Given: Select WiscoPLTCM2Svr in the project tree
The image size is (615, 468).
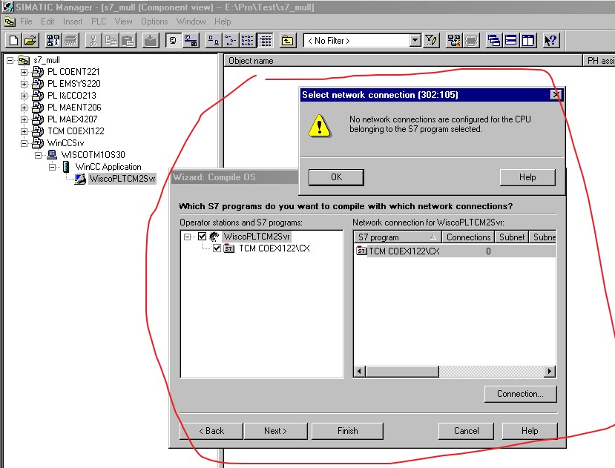Looking at the screenshot, I should pyautogui.click(x=122, y=179).
